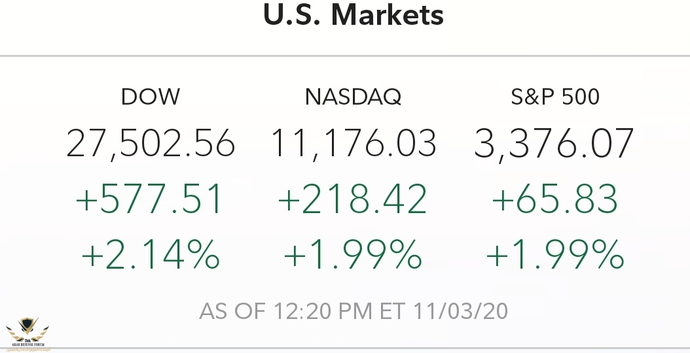Click the DOW value 27,502.56
The image size is (690, 353).
[x=151, y=143]
